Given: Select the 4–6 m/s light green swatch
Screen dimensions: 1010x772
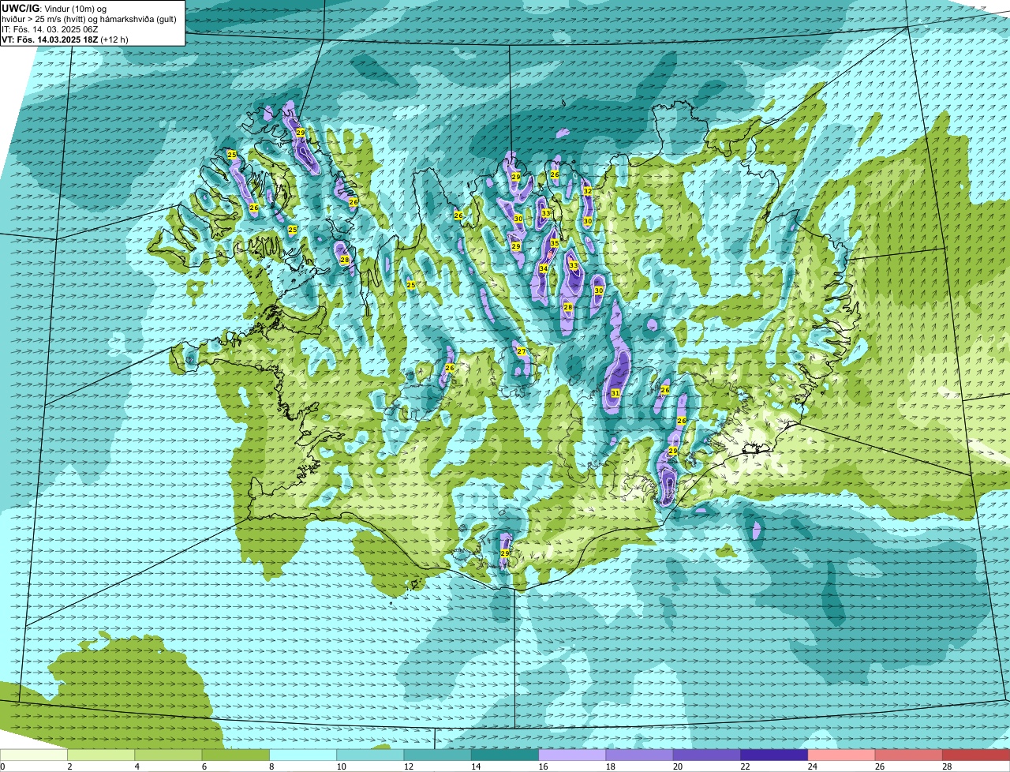Looking at the screenshot, I should click(168, 755).
